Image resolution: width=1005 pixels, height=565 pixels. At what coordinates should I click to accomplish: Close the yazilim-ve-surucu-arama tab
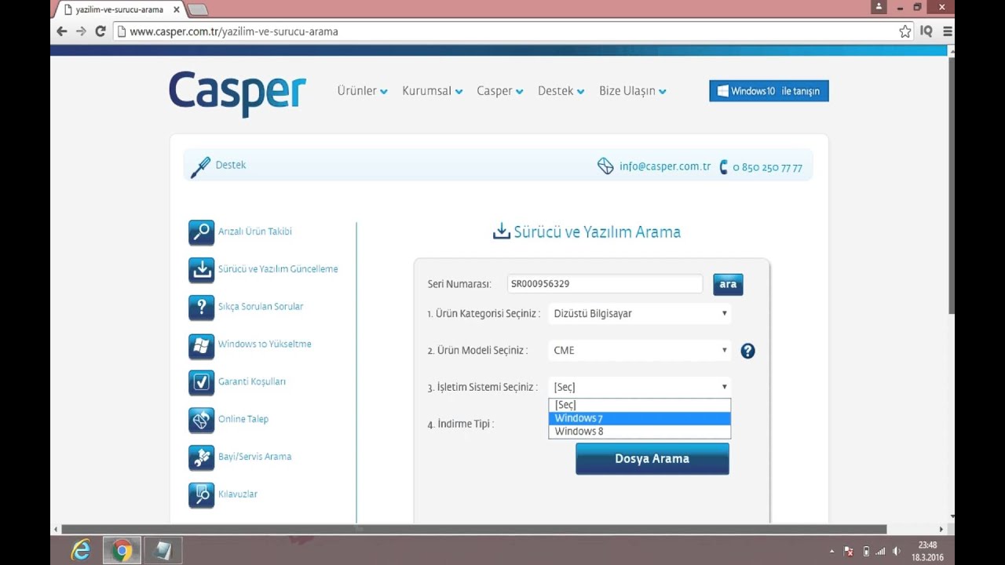coord(176,9)
